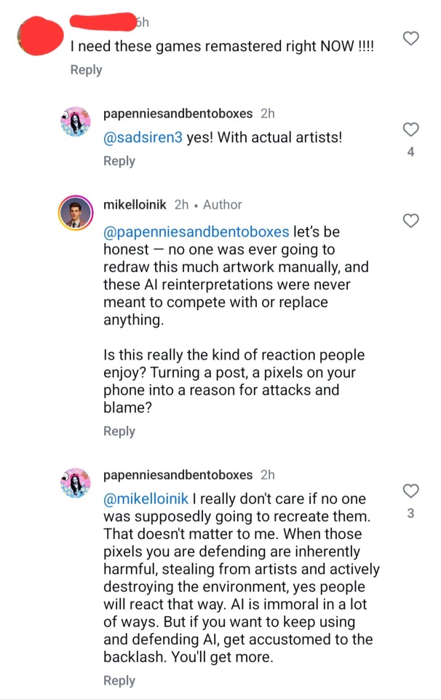Viewport: 441px width, 700px height.
Task: Open the papenniesandbentoboxes username above '@sadsiren3' comment
Action: tap(178, 114)
